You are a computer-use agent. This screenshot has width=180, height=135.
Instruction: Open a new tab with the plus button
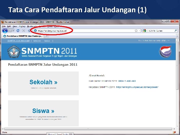point(46,36)
